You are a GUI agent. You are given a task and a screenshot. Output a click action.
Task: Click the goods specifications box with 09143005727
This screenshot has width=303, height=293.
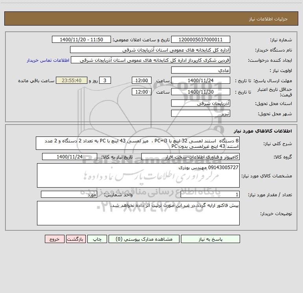coord(138,175)
